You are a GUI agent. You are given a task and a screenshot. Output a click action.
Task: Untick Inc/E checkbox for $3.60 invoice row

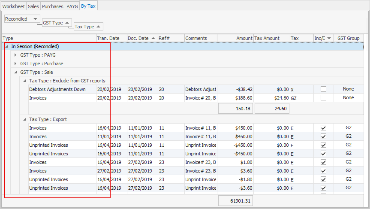(x=323, y=171)
